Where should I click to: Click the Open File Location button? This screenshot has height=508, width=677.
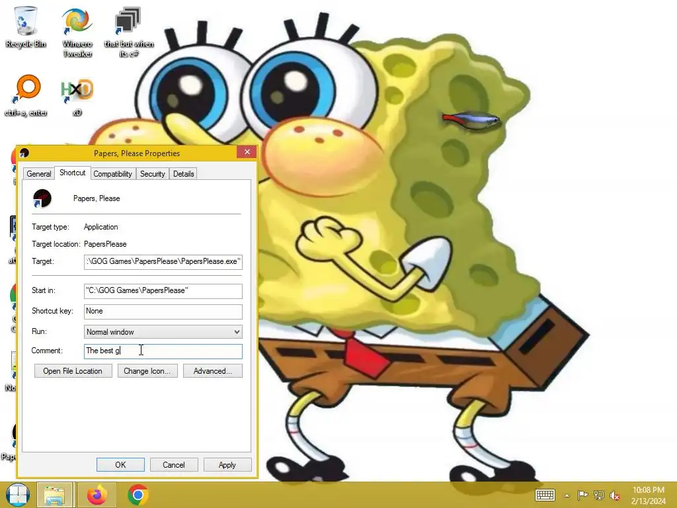coord(73,371)
